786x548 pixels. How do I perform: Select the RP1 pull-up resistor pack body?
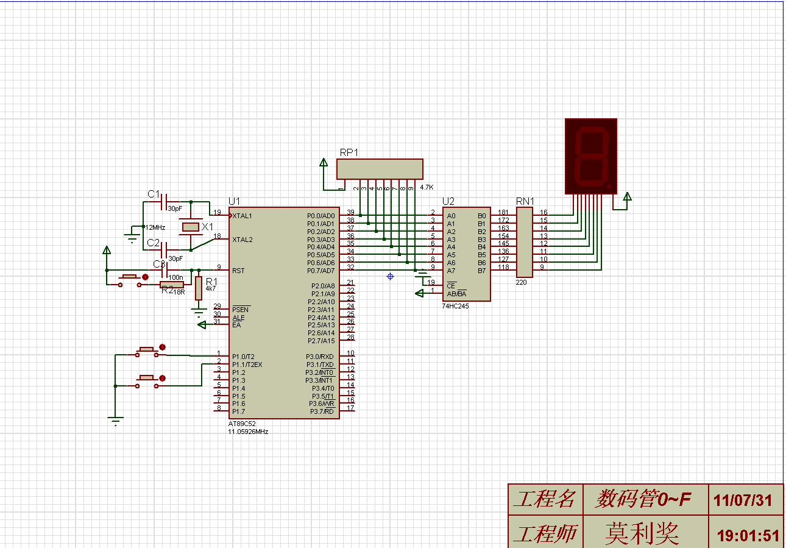coord(380,169)
